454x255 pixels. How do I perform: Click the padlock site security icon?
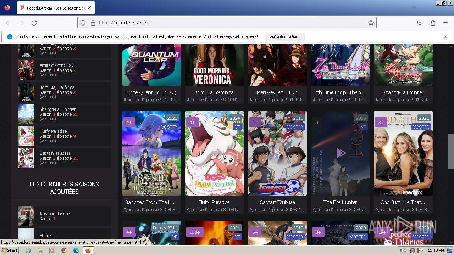coord(93,23)
